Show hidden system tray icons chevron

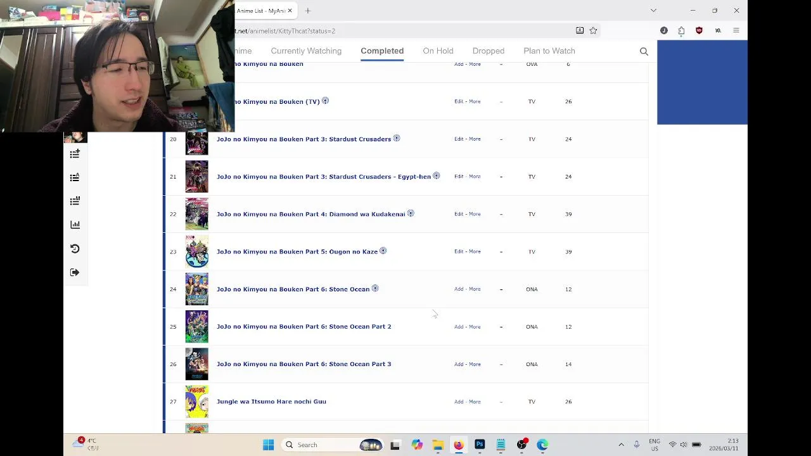click(x=621, y=445)
